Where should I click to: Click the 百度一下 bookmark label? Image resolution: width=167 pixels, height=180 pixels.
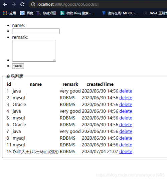coord(41,13)
